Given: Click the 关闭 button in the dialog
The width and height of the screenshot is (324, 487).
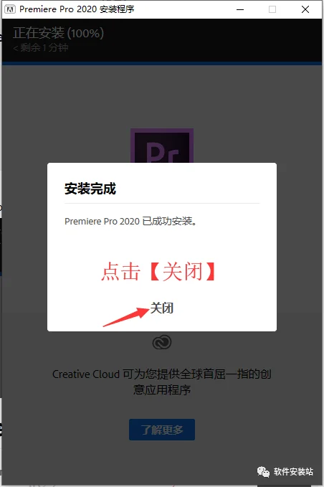Looking at the screenshot, I should [162, 308].
